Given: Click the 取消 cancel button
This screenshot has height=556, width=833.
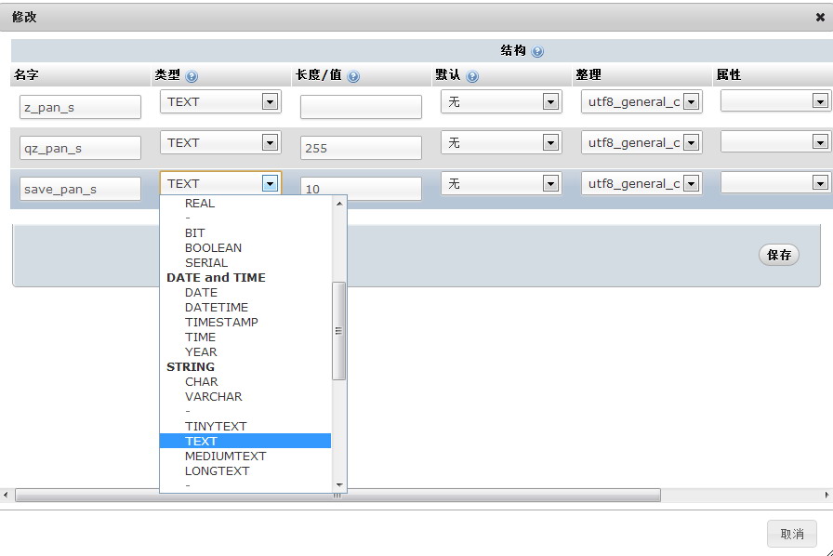Looking at the screenshot, I should pyautogui.click(x=791, y=534).
